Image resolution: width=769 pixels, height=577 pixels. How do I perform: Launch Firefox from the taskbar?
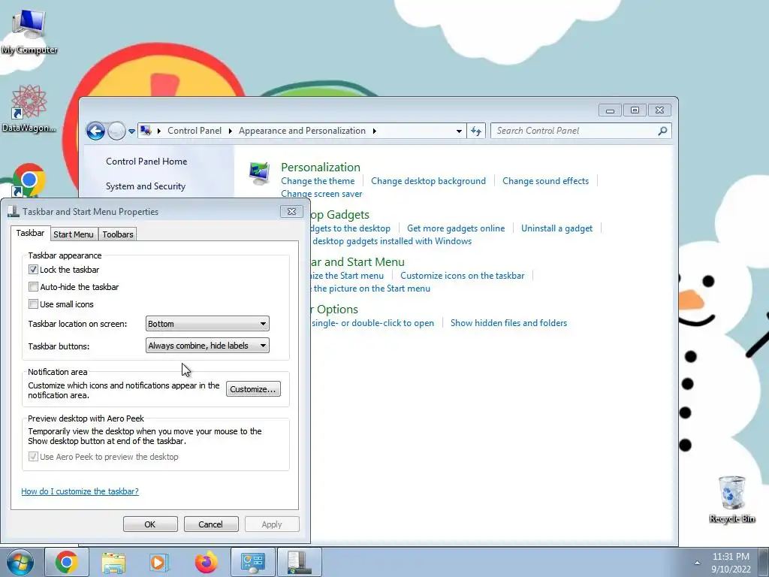[x=206, y=562]
